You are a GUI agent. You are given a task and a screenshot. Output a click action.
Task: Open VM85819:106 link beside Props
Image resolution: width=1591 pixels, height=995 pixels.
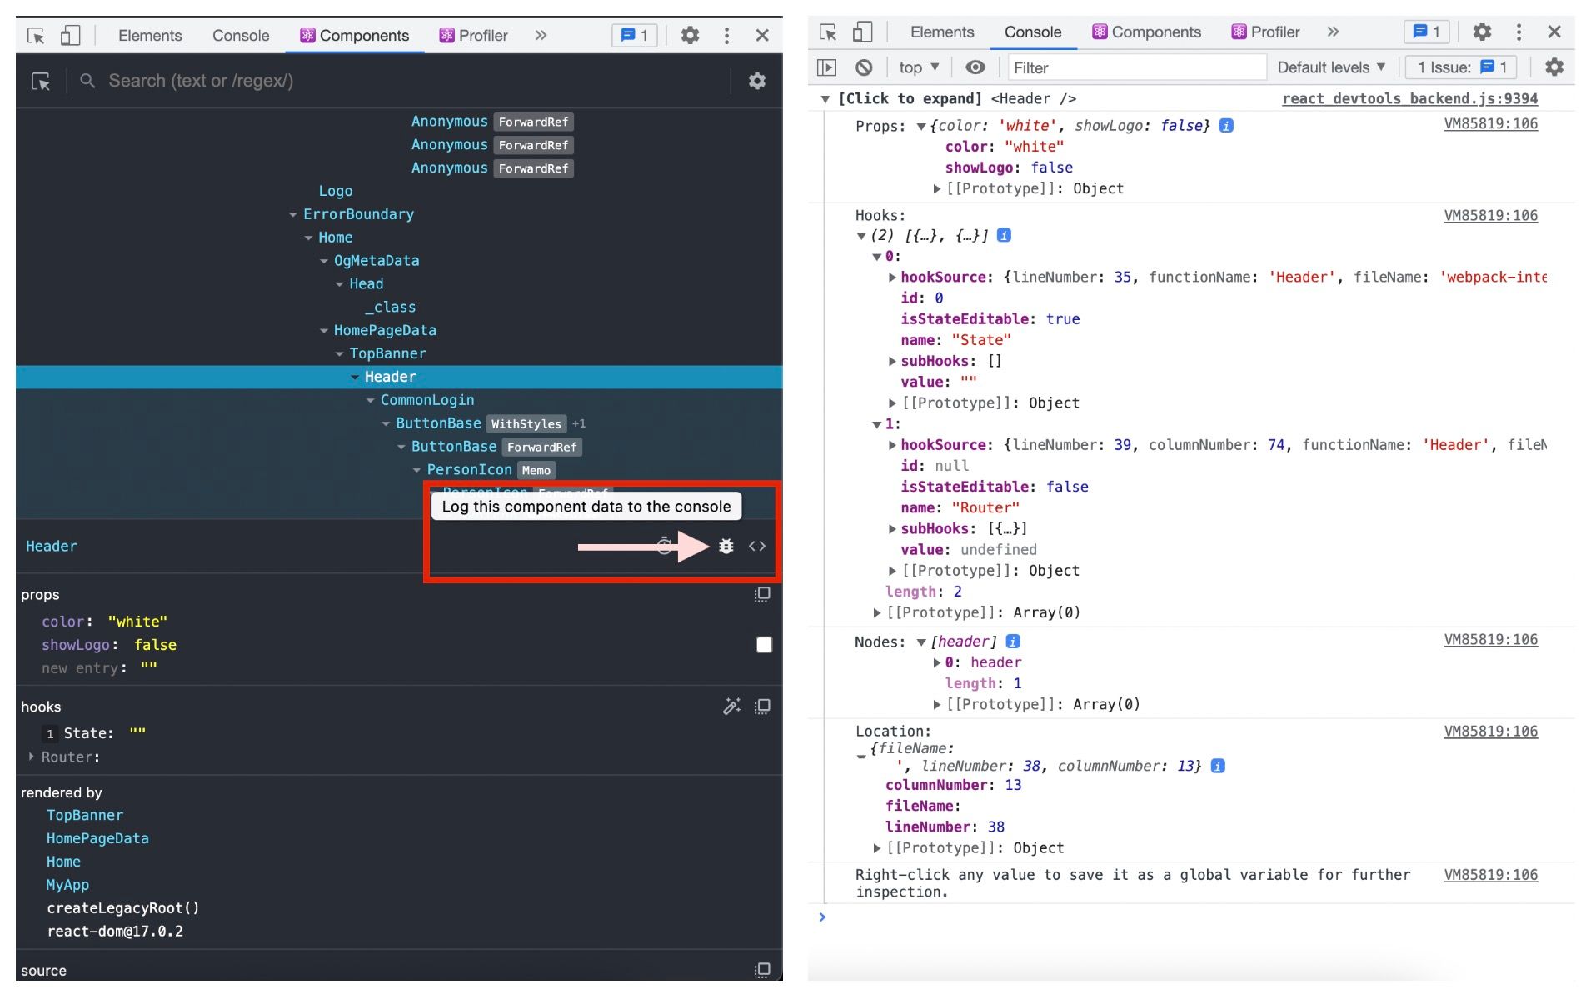[1491, 124]
